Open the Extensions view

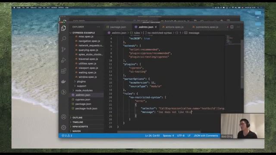click(x=63, y=71)
